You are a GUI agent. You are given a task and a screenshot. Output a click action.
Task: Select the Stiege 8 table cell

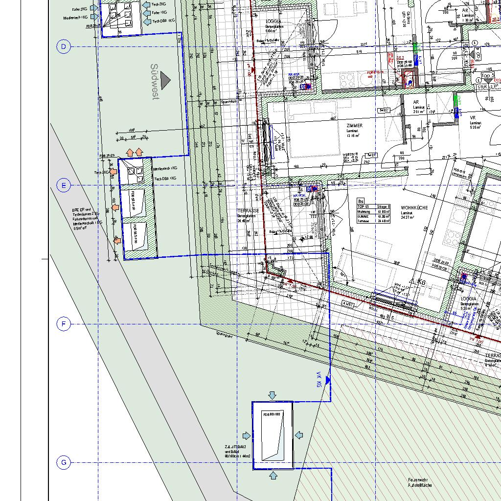pyautogui.click(x=383, y=207)
